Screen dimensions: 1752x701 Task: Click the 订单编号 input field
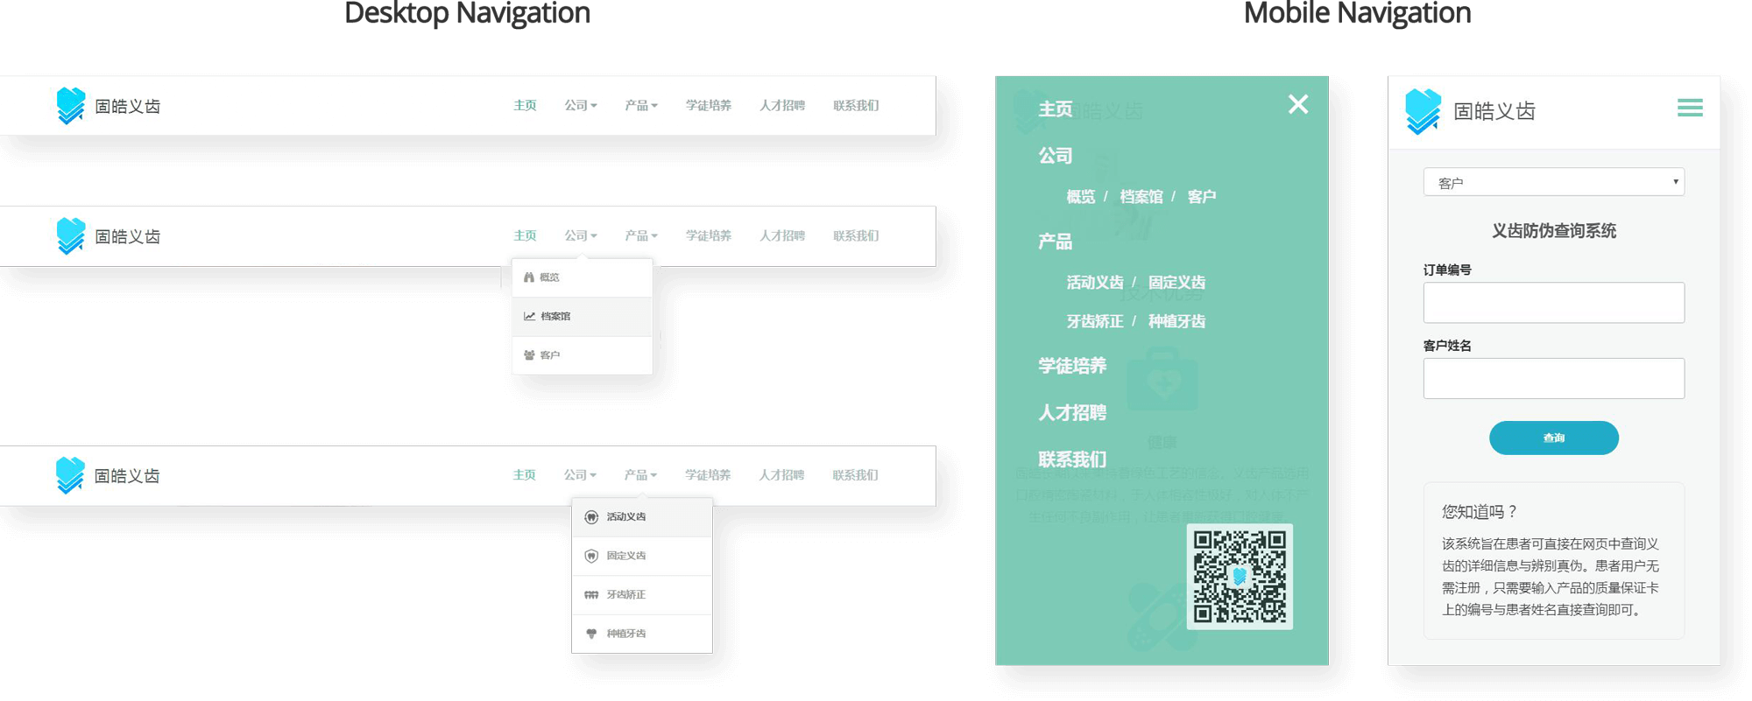pos(1553,303)
